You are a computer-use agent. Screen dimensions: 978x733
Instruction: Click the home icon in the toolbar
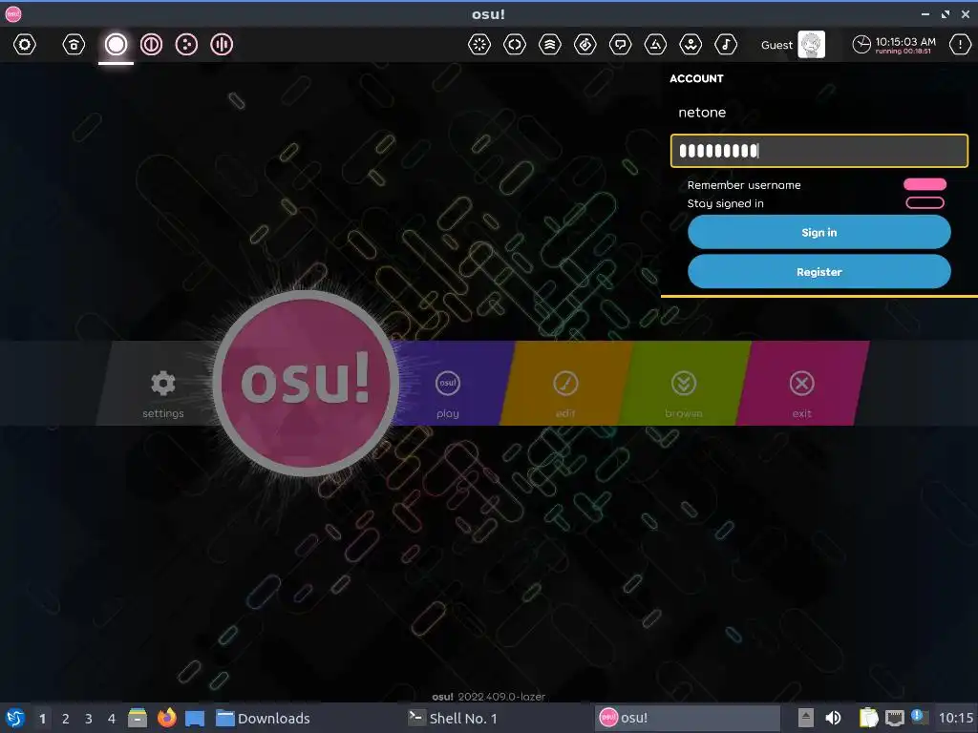point(74,44)
